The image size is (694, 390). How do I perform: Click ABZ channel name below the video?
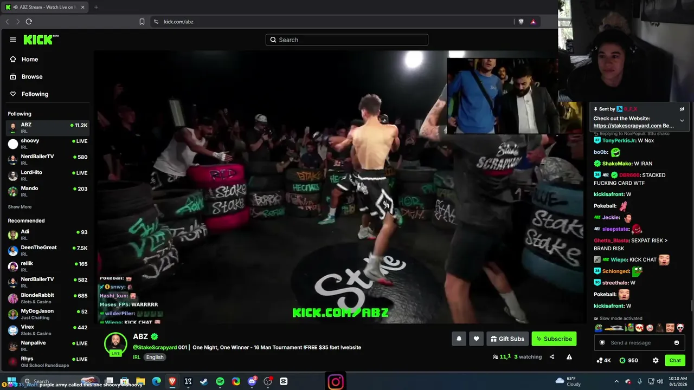[x=140, y=336]
